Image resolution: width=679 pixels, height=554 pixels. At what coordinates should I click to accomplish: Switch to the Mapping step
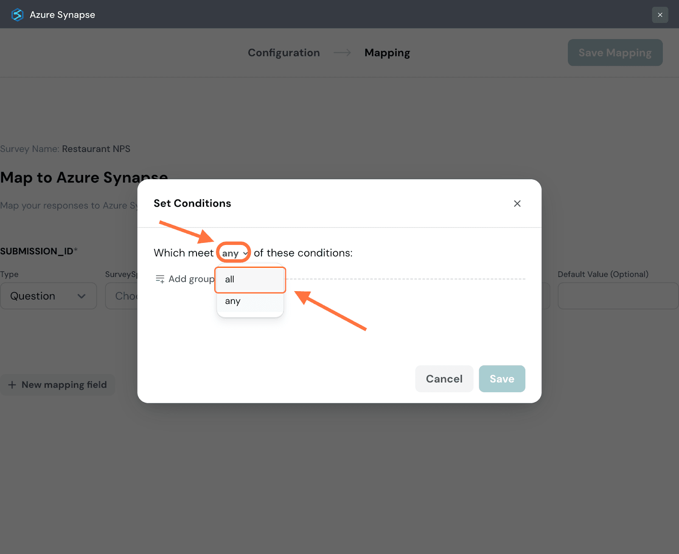tap(387, 53)
